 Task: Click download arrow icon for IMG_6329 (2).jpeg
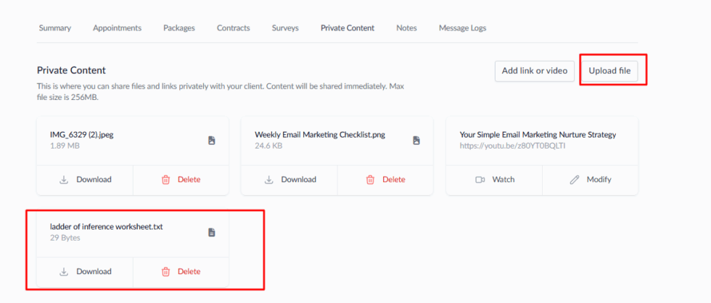tap(64, 180)
